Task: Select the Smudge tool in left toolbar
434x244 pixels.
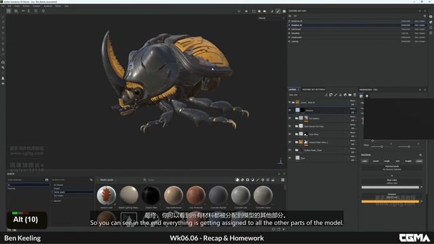Action: click(3, 39)
